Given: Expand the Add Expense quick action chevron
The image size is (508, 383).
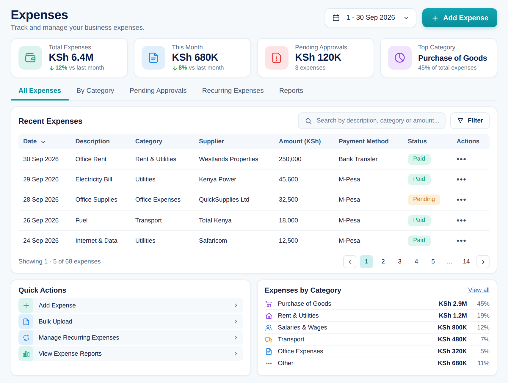Looking at the screenshot, I should [236, 306].
